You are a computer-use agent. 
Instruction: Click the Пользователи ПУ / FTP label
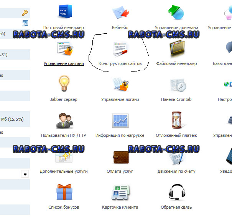64,135
